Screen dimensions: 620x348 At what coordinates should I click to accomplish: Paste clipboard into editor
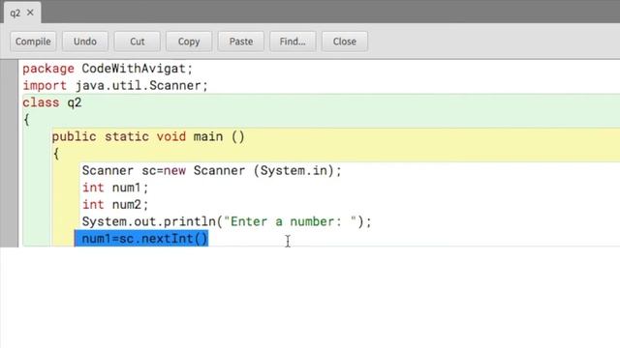[241, 42]
